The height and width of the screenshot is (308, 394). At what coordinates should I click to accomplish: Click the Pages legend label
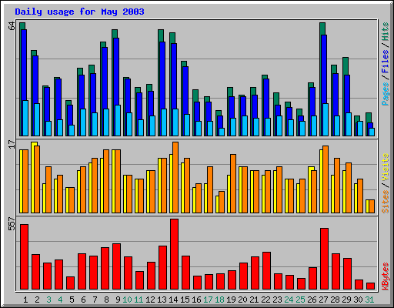[385, 94]
